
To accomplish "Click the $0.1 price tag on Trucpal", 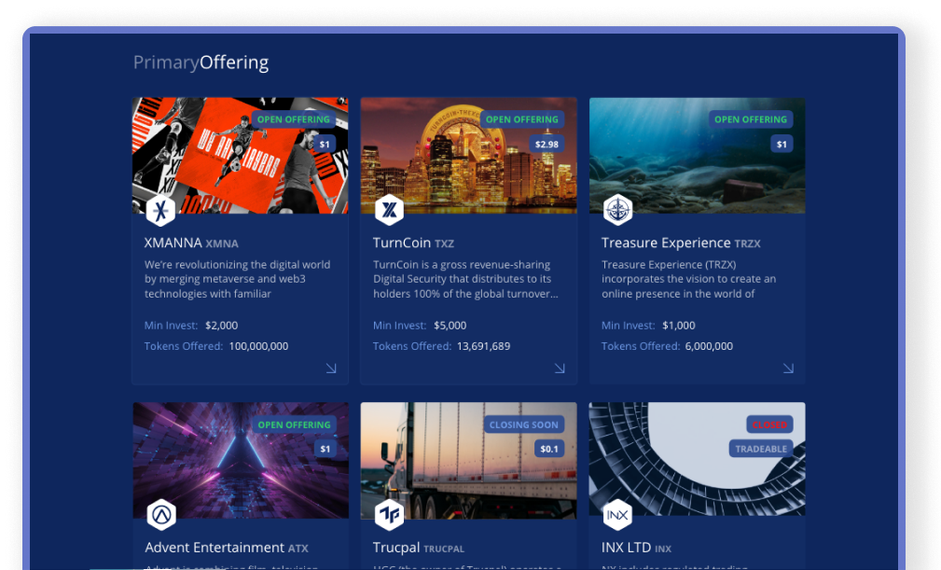I will 549,449.
